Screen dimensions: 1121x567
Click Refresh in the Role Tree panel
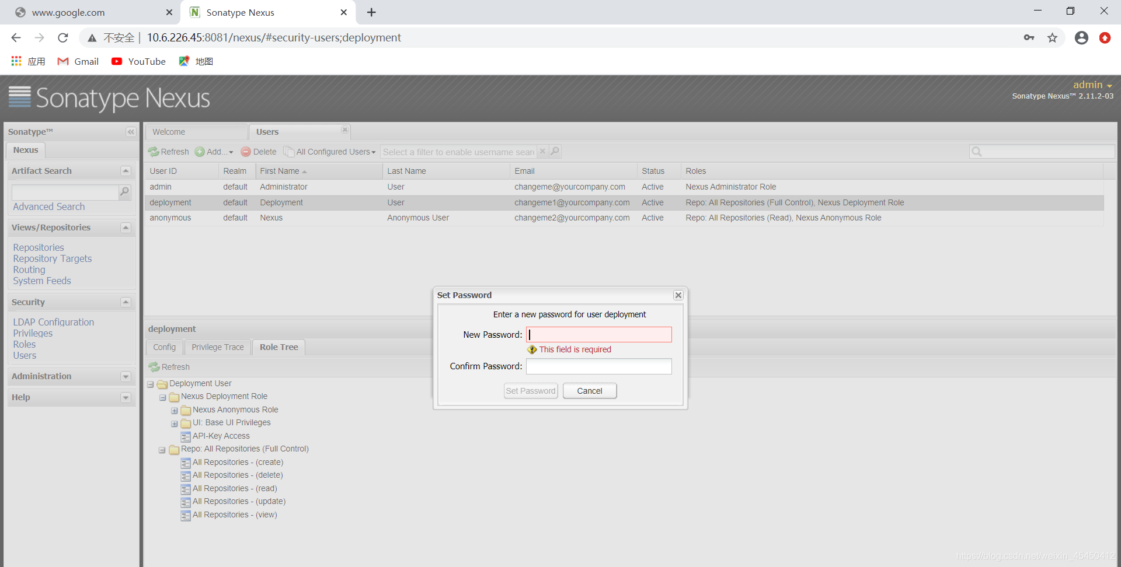(169, 367)
